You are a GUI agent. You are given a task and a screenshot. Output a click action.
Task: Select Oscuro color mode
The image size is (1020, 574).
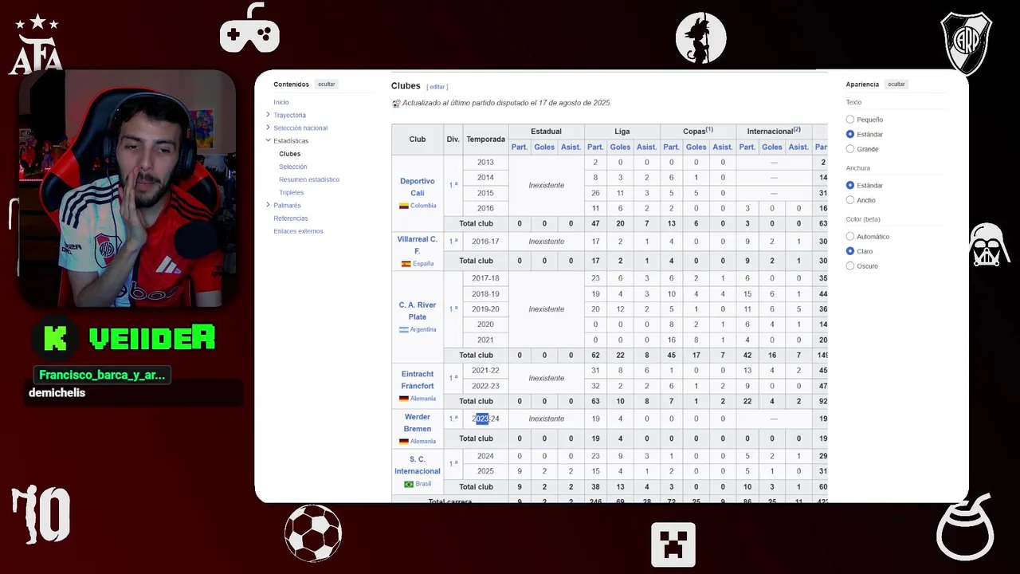850,265
